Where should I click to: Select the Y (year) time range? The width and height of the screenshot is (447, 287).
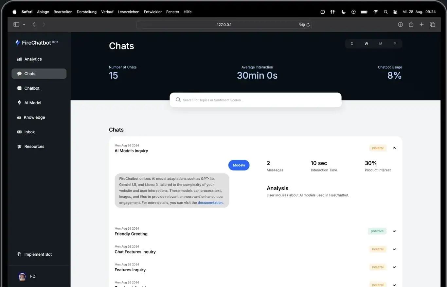395,44
